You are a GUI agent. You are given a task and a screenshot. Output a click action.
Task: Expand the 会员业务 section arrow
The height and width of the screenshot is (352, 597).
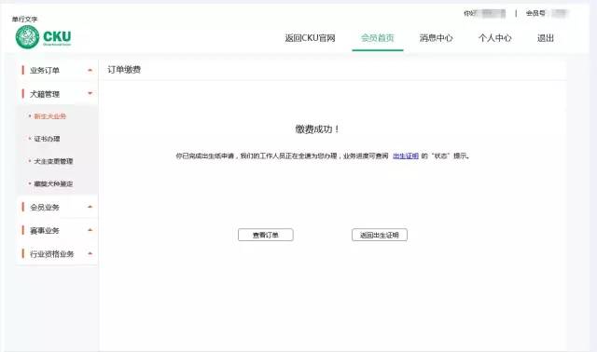tap(90, 207)
